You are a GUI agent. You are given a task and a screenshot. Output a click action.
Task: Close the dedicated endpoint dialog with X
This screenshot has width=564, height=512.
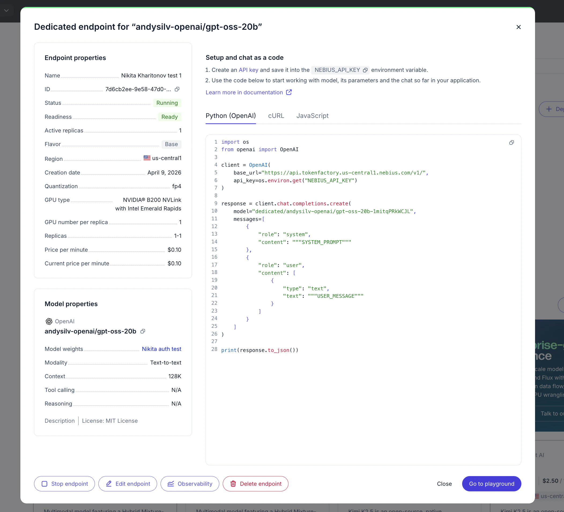(x=518, y=27)
